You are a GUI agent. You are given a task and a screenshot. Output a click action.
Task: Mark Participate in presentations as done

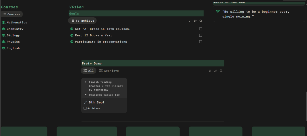201,42
